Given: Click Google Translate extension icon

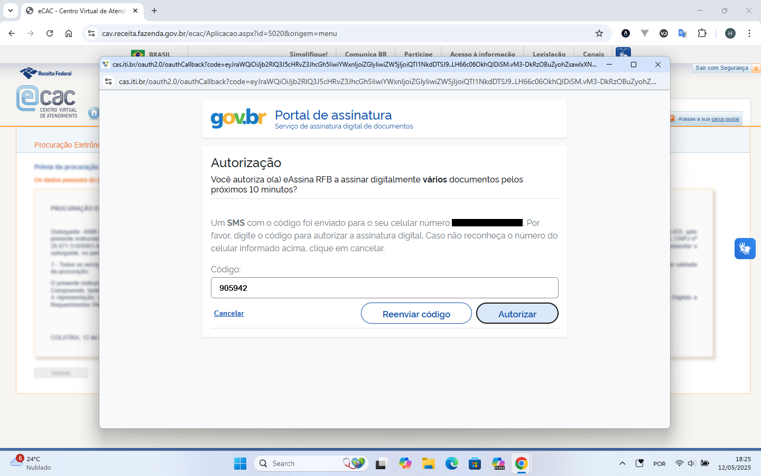Looking at the screenshot, I should (x=683, y=33).
